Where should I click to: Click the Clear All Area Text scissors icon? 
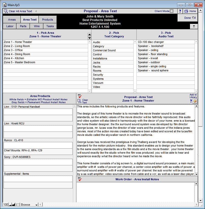coord(6,11)
